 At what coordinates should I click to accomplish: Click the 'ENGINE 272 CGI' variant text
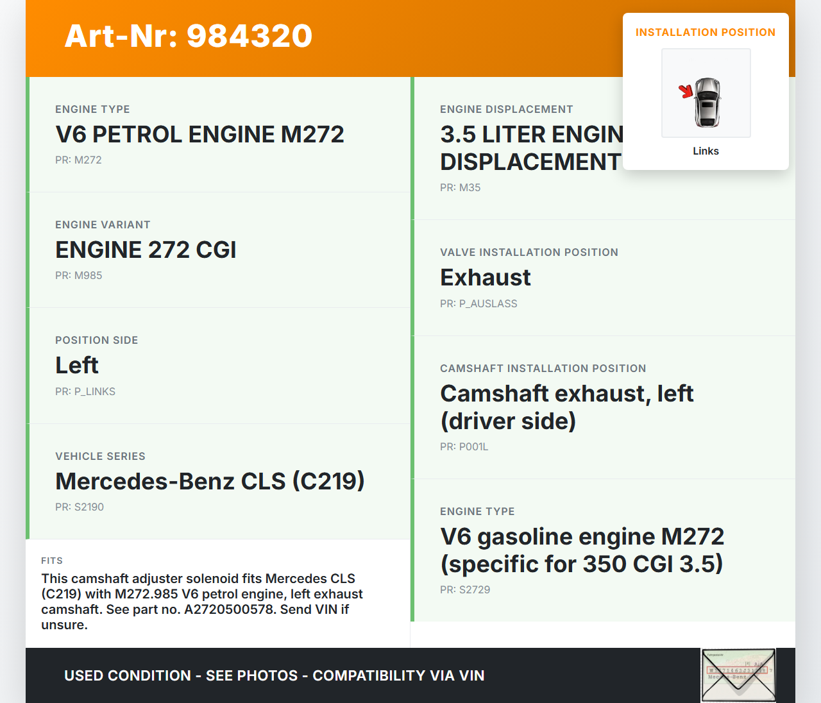coord(146,250)
